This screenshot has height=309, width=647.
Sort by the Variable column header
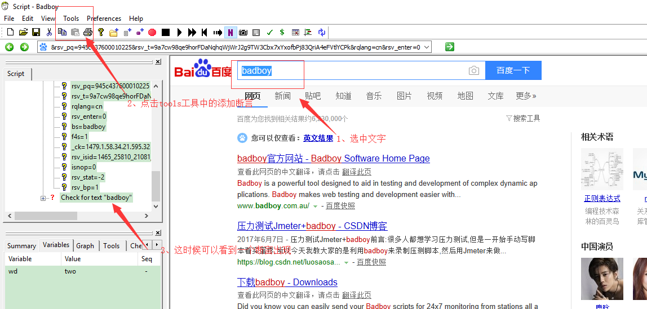click(33, 259)
